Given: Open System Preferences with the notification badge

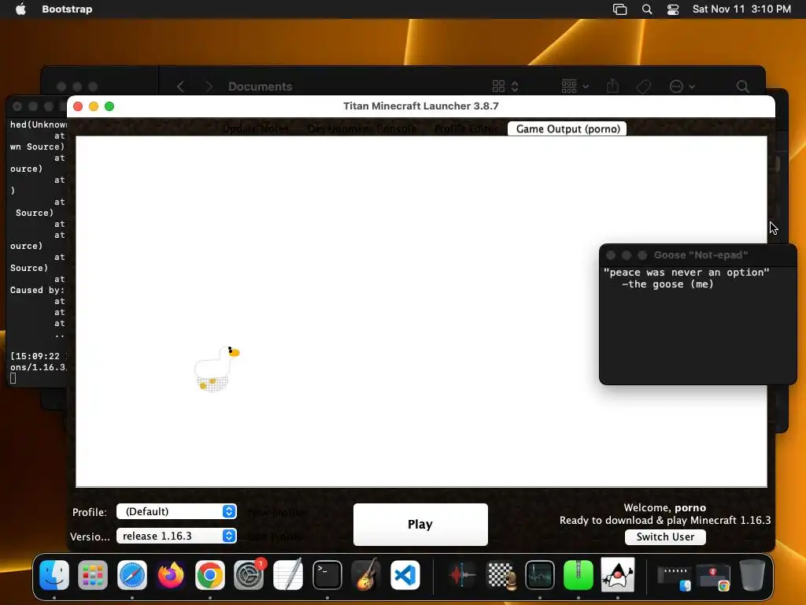Looking at the screenshot, I should [249, 574].
